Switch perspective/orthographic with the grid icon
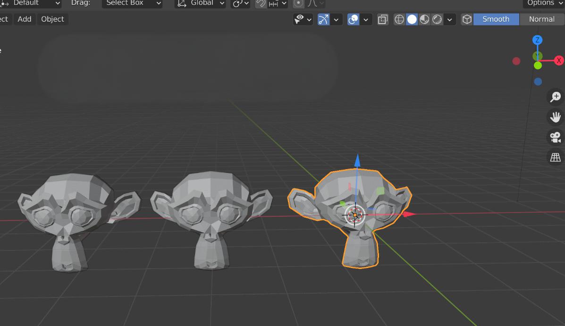 tap(556, 157)
